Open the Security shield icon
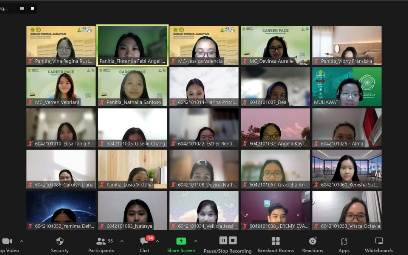Screen dimensions: 408x255 [x=60, y=241]
